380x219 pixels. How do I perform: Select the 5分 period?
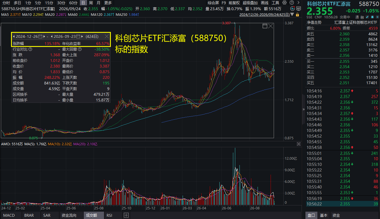[x=38, y=3]
